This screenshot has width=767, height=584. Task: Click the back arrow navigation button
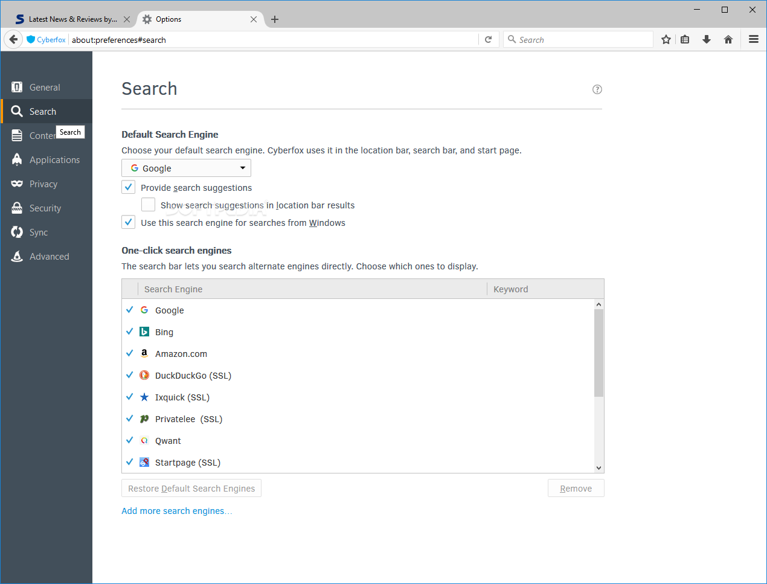pos(13,39)
